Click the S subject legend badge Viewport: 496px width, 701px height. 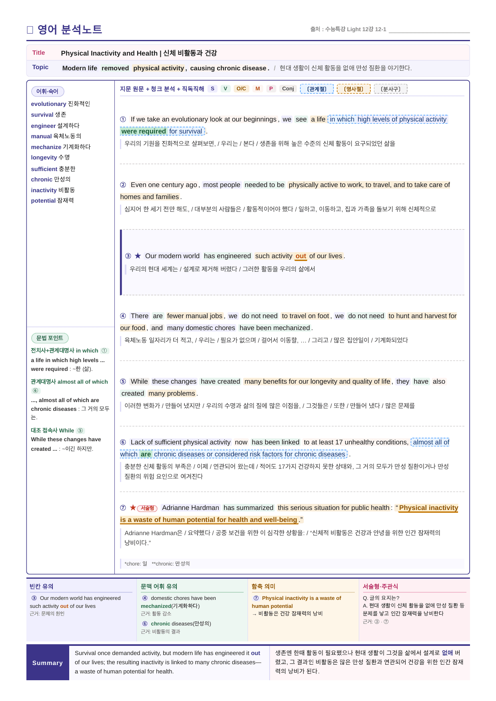[x=212, y=89]
